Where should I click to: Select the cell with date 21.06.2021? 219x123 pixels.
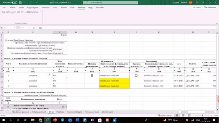(179, 86)
